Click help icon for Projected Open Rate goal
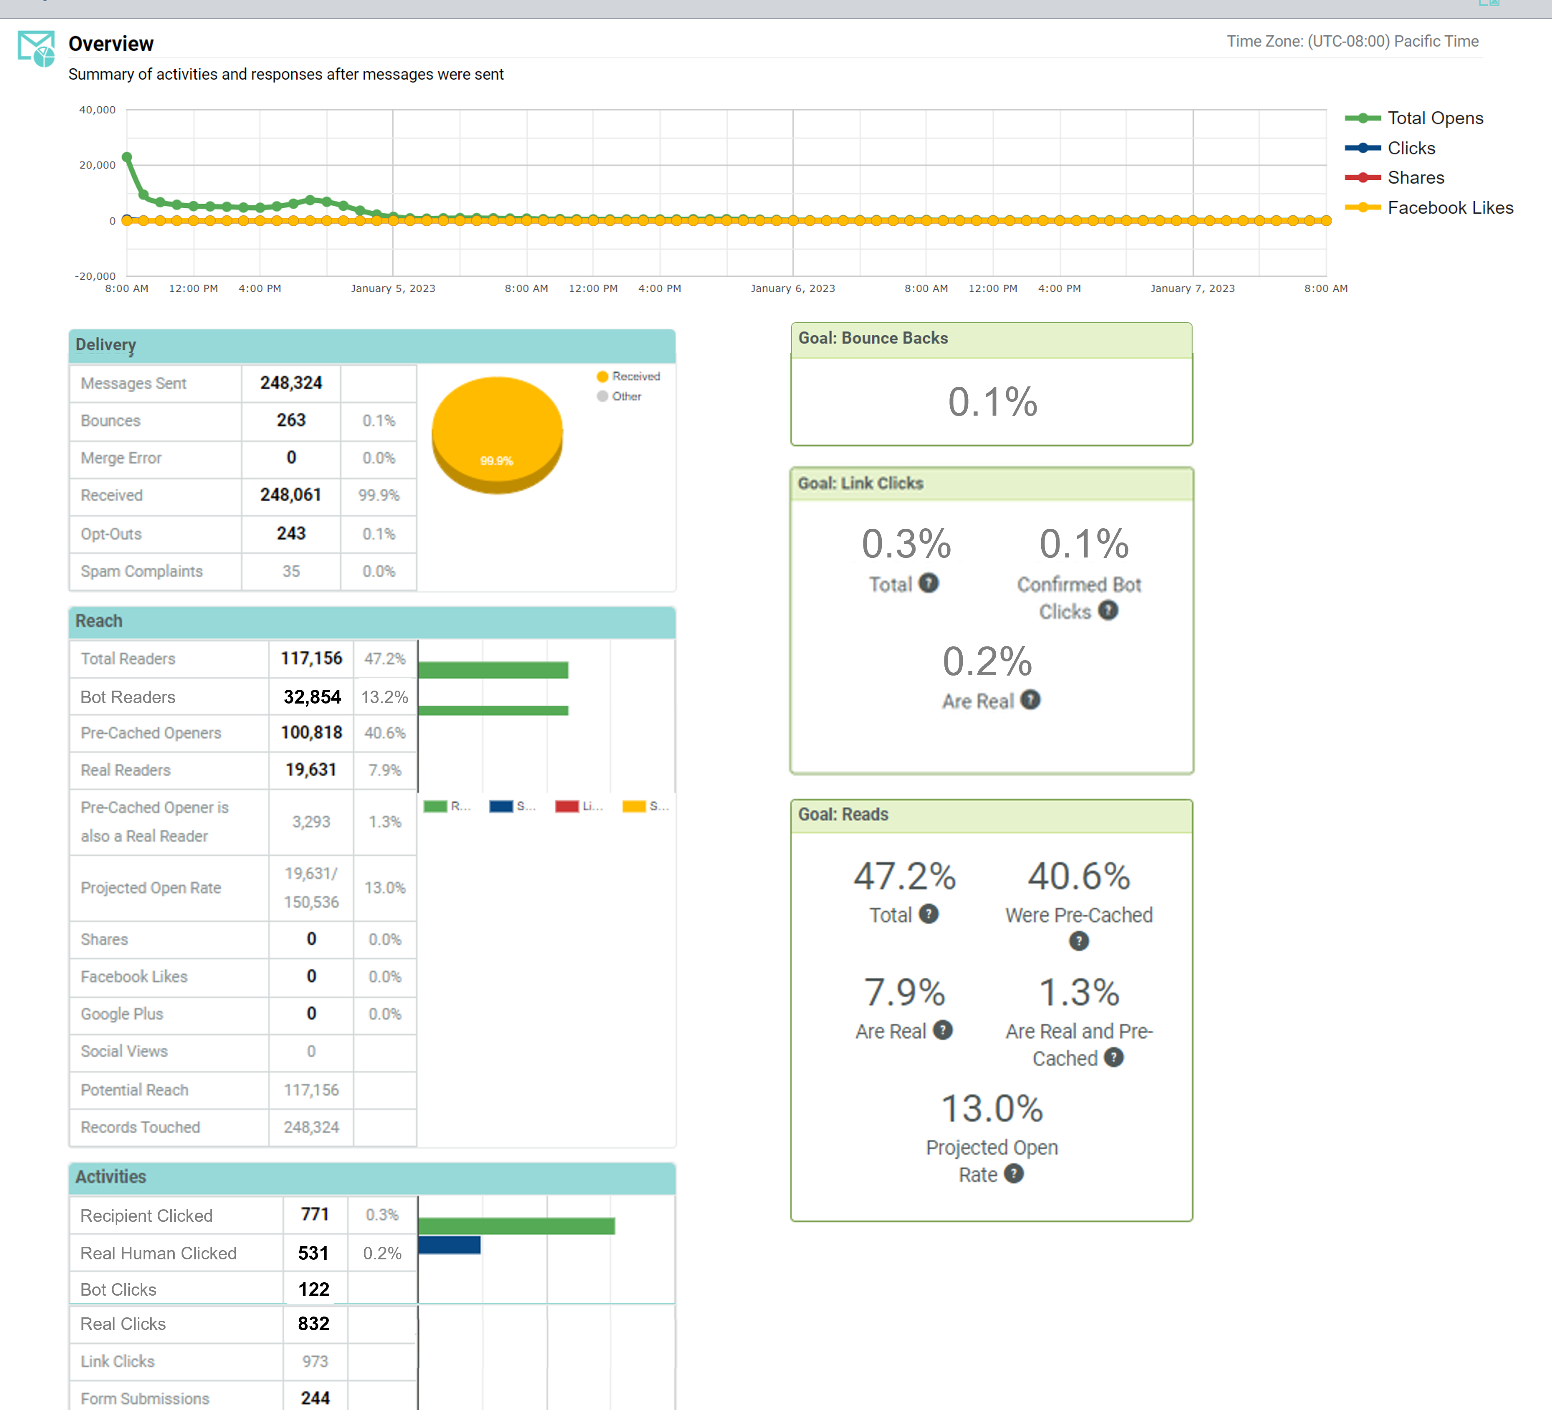 click(x=1014, y=1174)
